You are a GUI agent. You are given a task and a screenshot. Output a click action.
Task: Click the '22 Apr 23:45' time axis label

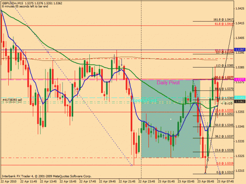click(x=147, y=182)
